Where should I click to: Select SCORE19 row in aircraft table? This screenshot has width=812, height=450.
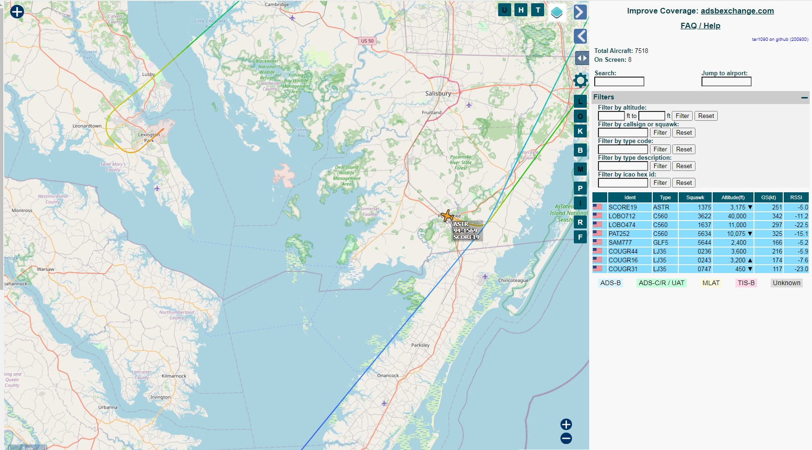pyautogui.click(x=701, y=207)
